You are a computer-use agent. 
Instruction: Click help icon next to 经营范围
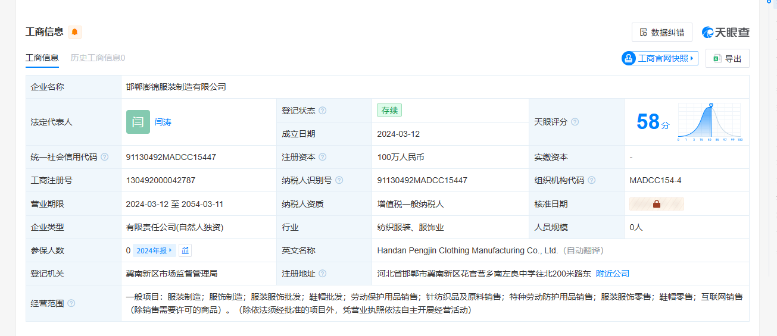[71, 303]
